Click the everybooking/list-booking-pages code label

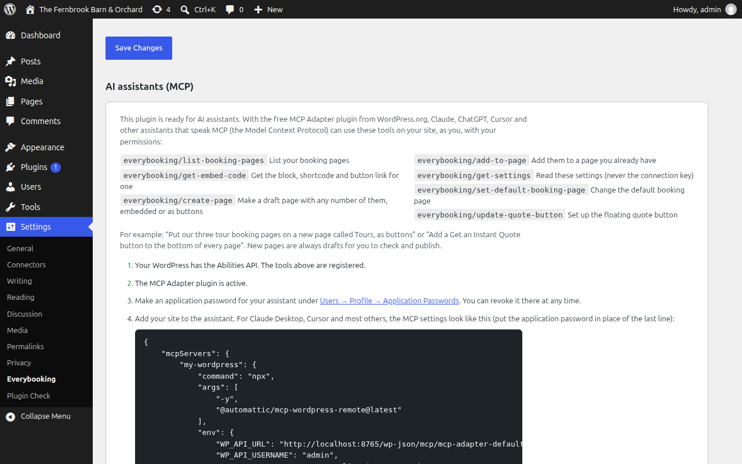click(x=194, y=160)
